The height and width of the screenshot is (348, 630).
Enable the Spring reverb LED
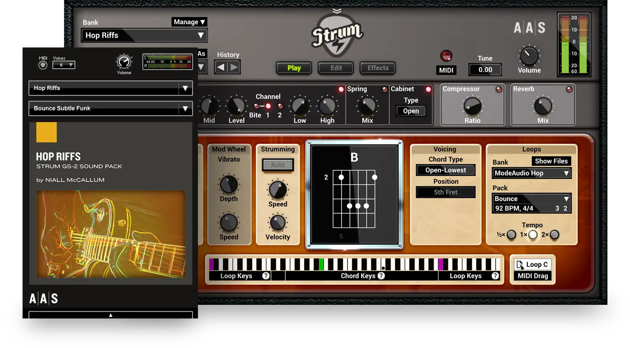point(385,89)
